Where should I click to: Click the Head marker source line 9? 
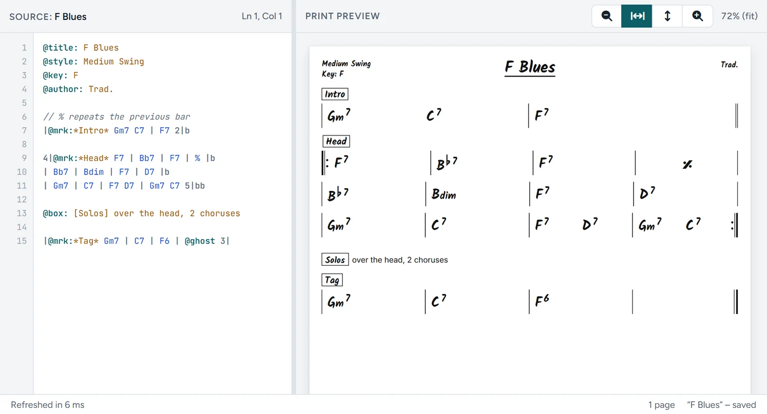click(129, 158)
